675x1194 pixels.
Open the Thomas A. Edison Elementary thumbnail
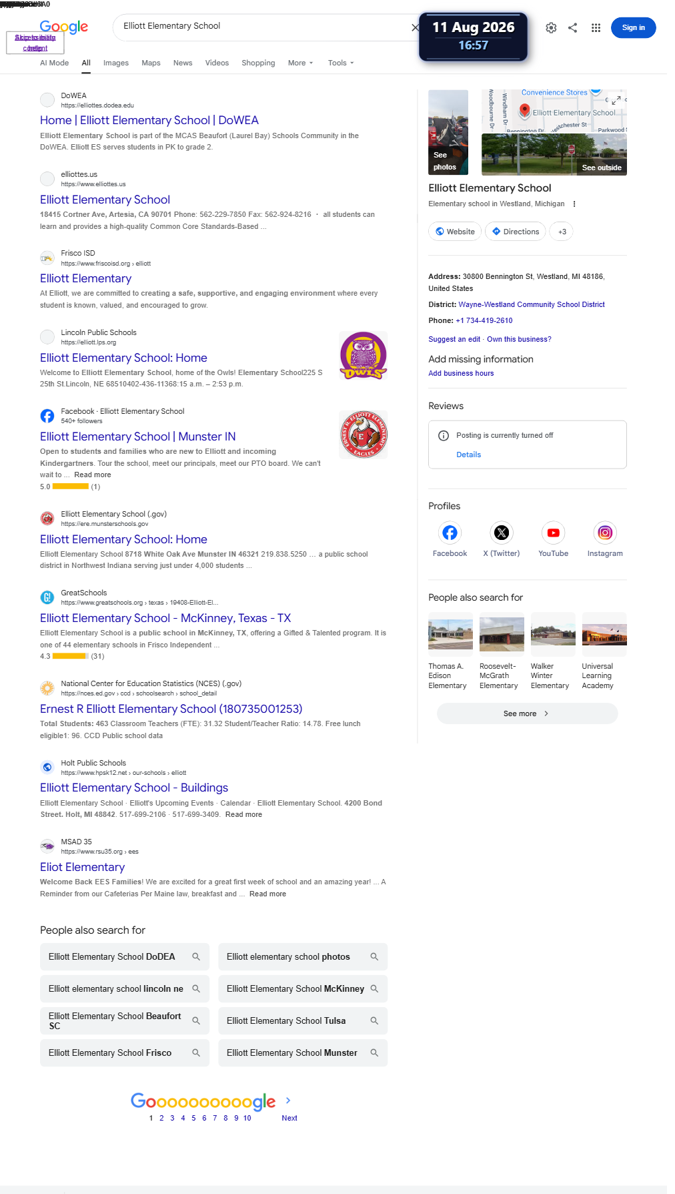(450, 631)
